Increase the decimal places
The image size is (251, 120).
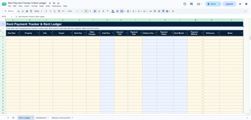pyautogui.click(x=59, y=11)
